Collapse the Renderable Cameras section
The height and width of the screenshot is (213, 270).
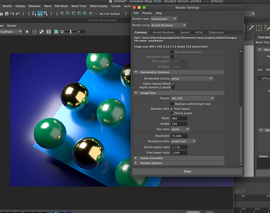136,72
